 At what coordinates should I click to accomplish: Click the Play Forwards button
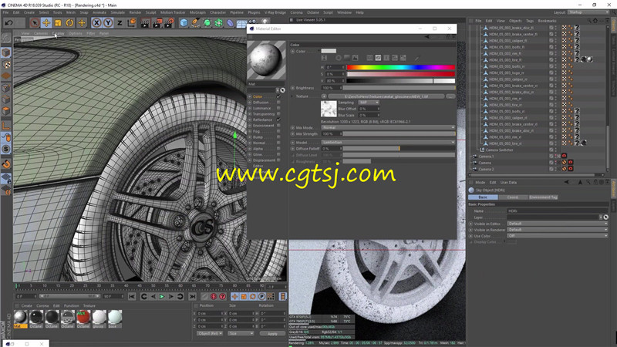tap(162, 297)
